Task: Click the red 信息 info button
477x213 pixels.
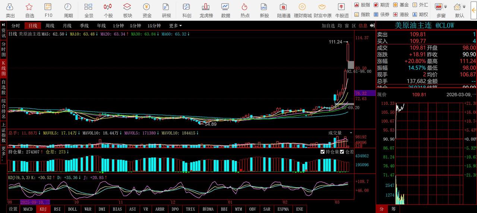Action: pos(363,26)
